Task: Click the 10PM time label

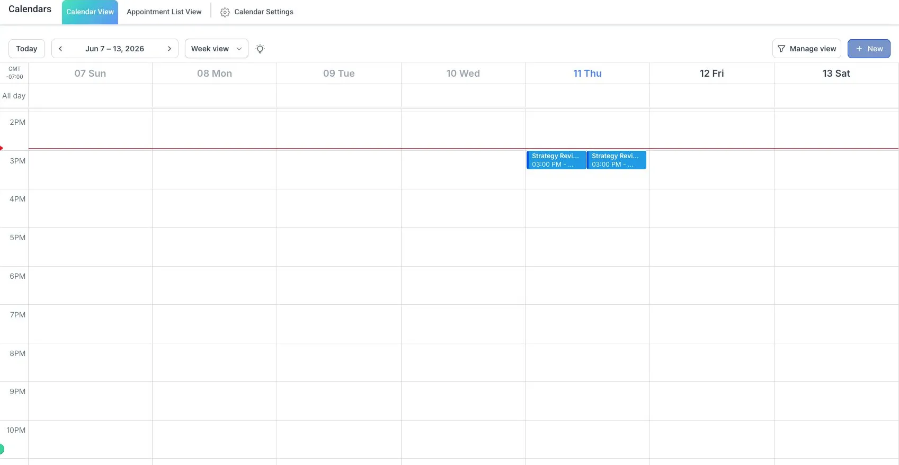Action: pos(16,430)
